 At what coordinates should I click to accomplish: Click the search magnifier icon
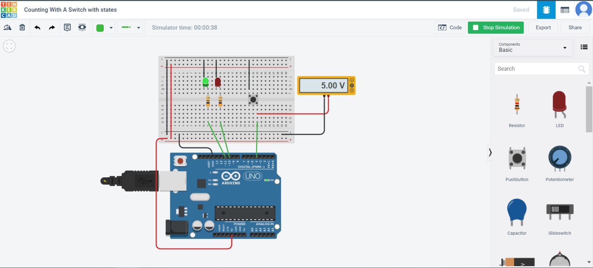tap(582, 69)
